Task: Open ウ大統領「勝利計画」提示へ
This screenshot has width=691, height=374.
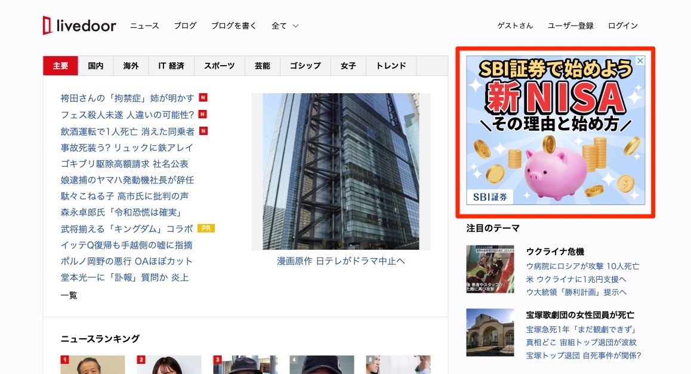Action: [x=576, y=292]
